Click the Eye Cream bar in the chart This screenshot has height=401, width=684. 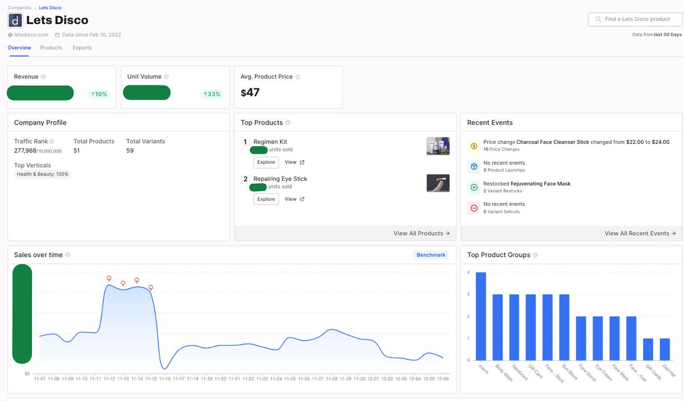tap(597, 338)
